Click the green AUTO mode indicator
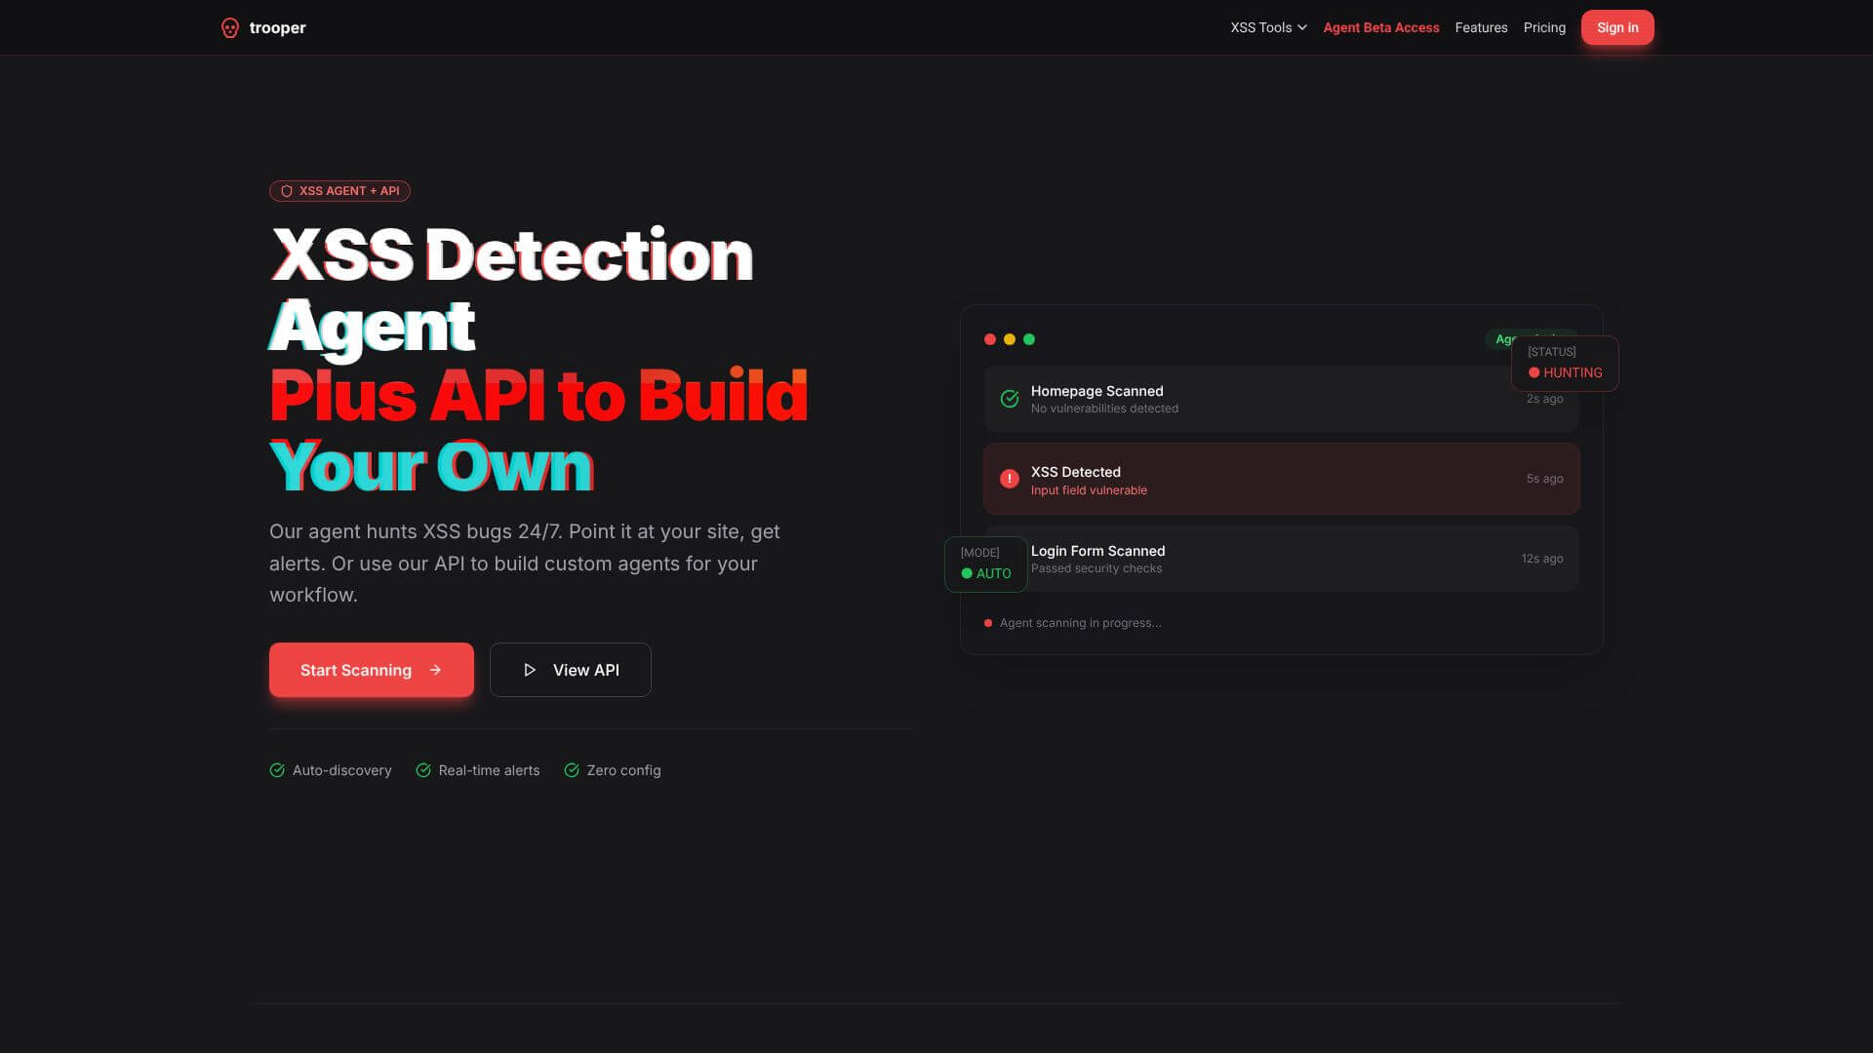This screenshot has width=1873, height=1053. 985,573
